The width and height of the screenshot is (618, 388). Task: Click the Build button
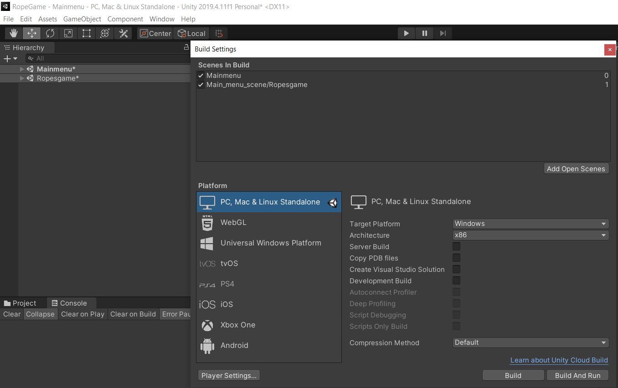(513, 376)
